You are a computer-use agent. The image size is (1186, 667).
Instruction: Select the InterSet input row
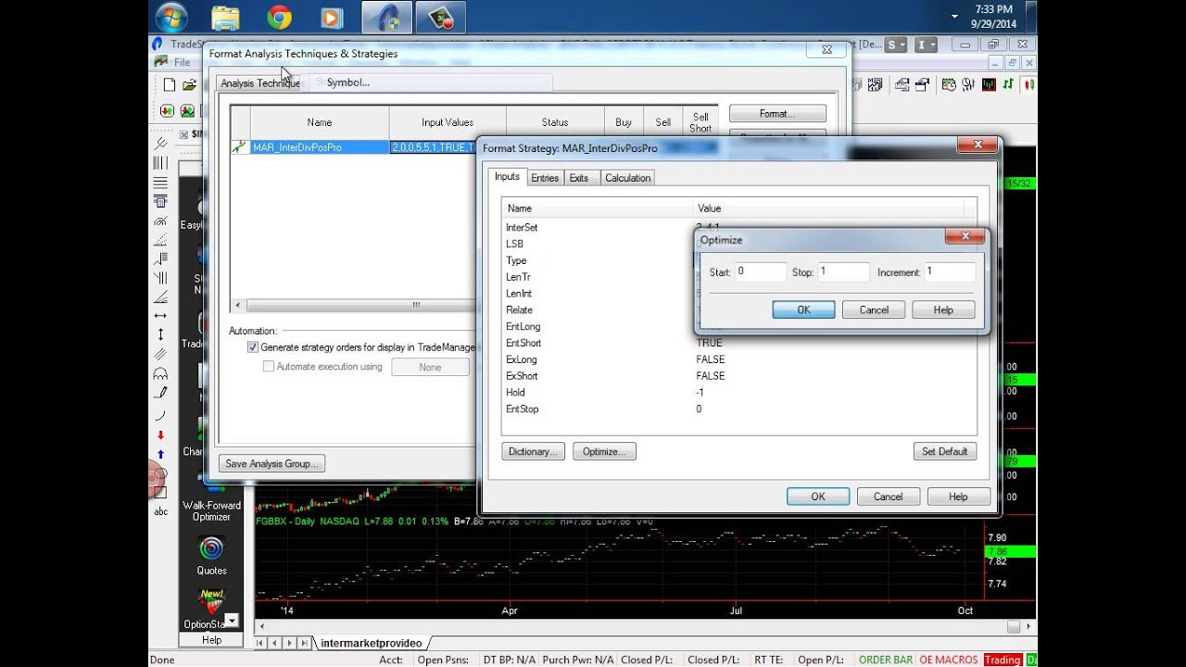coord(598,228)
